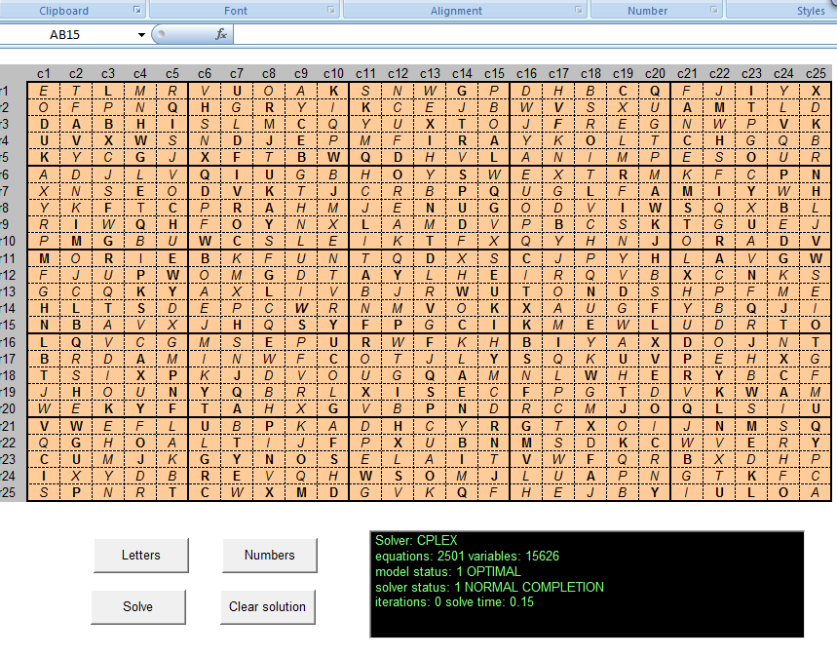837x656 pixels.
Task: Open the Alignment dialog launcher
Action: 579,11
